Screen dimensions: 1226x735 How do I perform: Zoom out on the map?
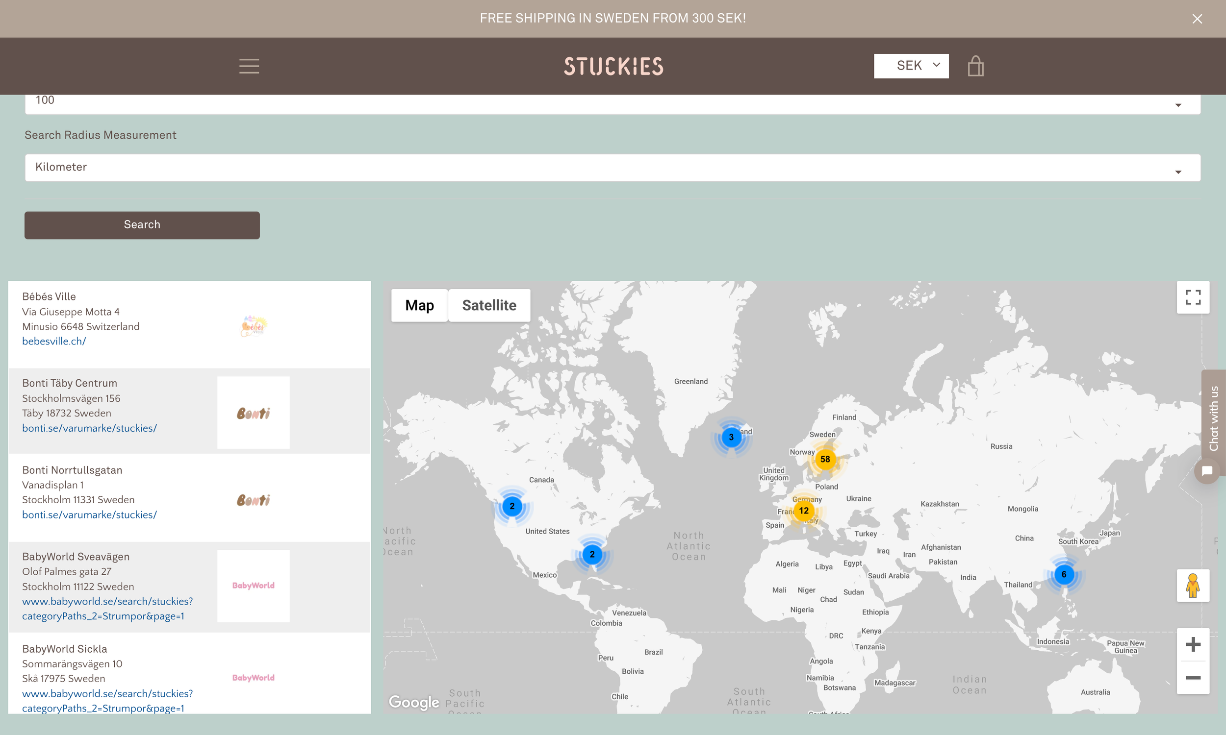(x=1192, y=678)
